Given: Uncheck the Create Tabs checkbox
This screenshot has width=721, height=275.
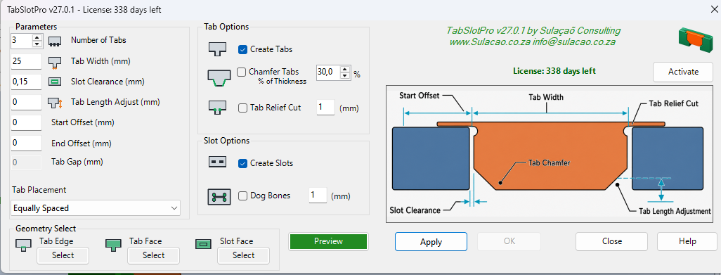Looking at the screenshot, I should [242, 49].
